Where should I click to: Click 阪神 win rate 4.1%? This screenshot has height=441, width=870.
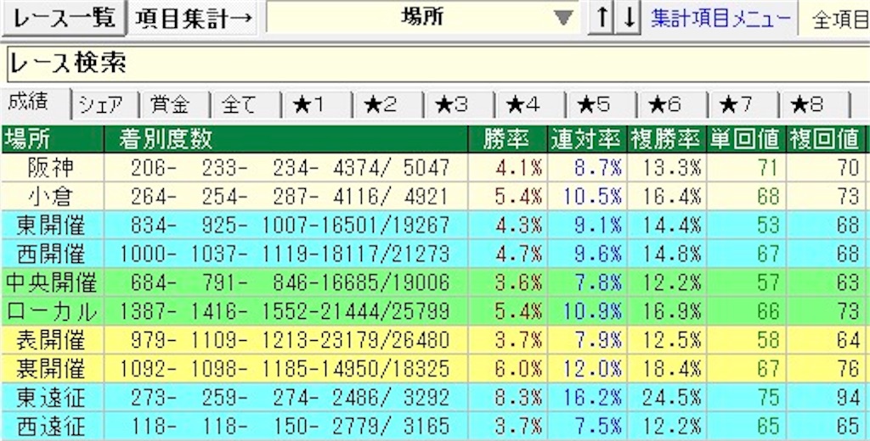(x=521, y=168)
